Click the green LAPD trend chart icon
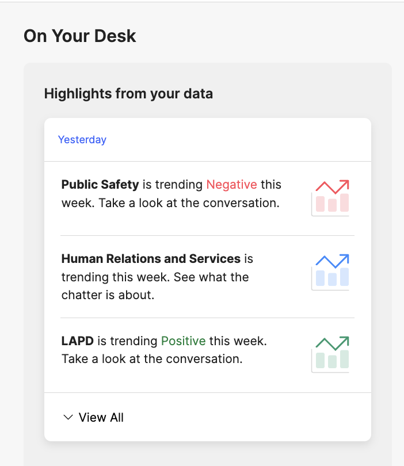 tap(330, 354)
